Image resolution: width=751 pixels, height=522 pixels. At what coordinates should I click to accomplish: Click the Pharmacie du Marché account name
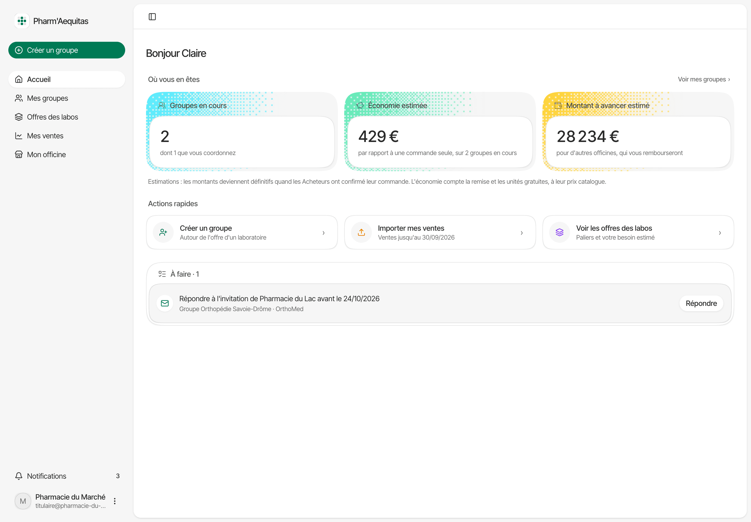[x=70, y=497]
